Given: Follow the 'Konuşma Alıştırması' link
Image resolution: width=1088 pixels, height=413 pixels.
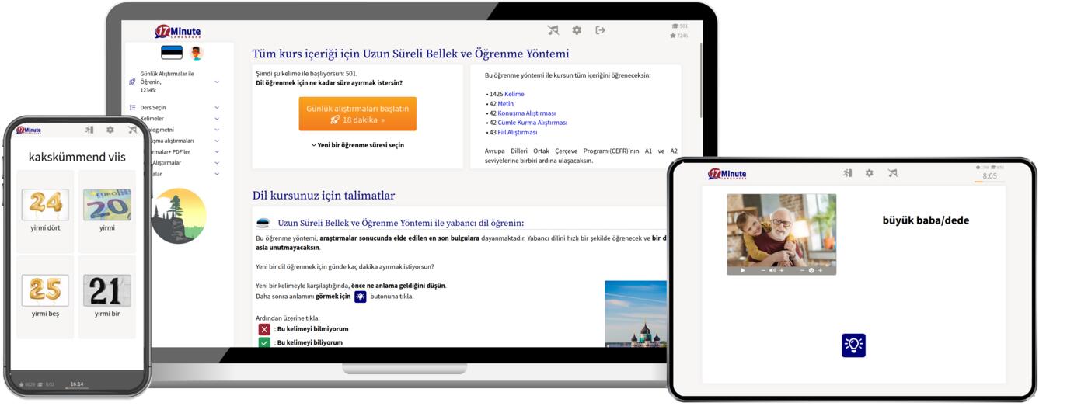Looking at the screenshot, I should tap(526, 113).
